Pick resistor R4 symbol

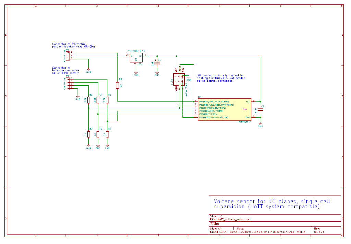98,134
